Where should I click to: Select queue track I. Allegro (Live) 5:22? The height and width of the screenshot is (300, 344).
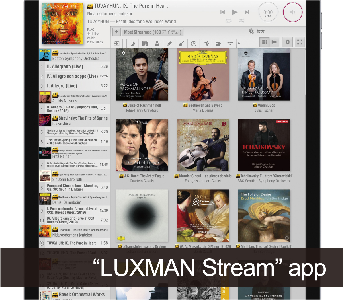coord(75,86)
